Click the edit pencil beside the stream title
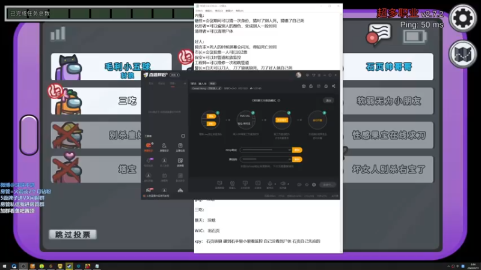 (219, 88)
